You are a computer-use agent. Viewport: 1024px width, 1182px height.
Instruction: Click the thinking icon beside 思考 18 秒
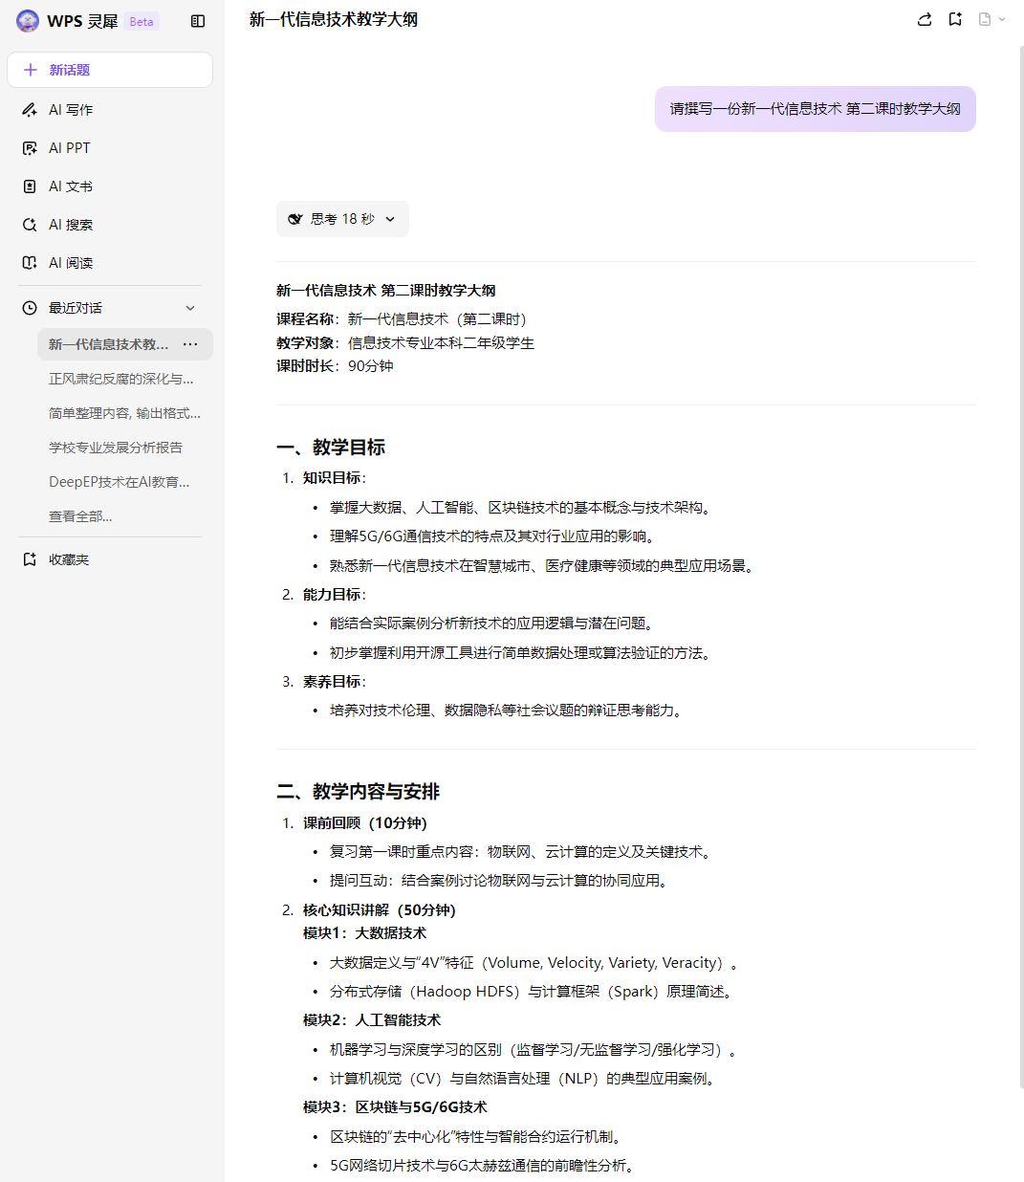pyautogui.click(x=295, y=219)
